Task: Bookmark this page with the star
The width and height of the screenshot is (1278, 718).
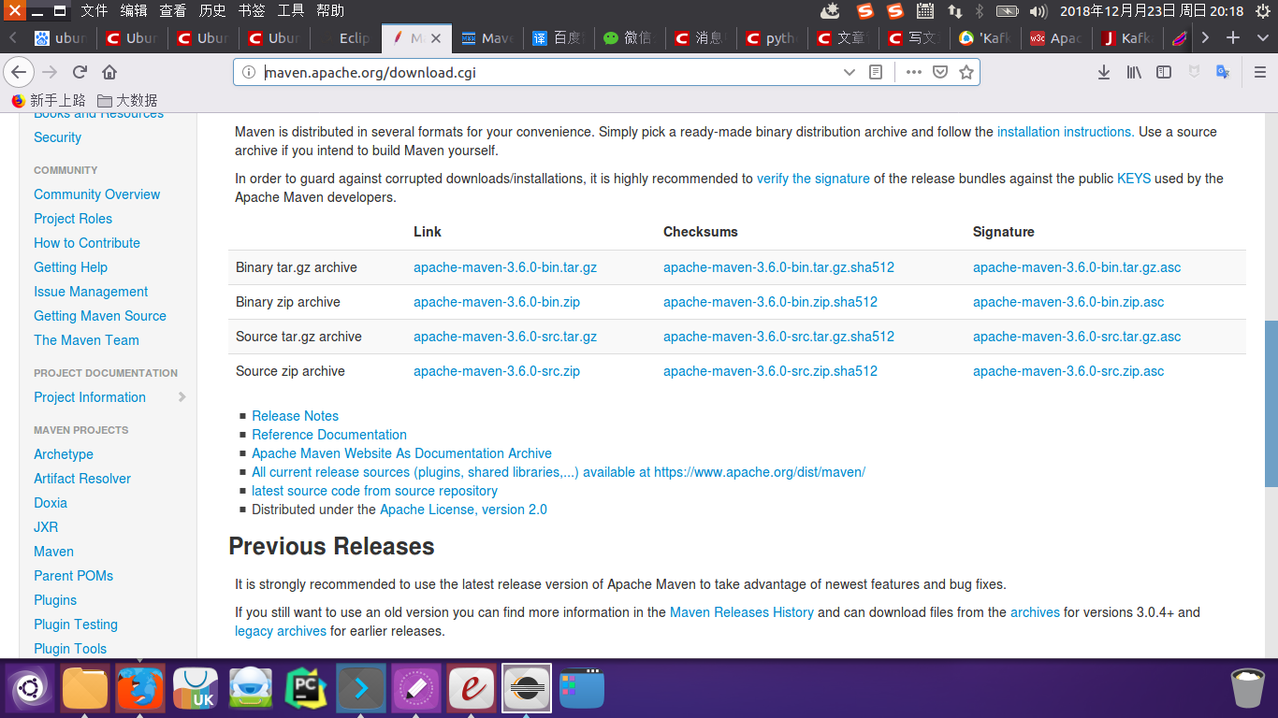Action: coord(966,72)
